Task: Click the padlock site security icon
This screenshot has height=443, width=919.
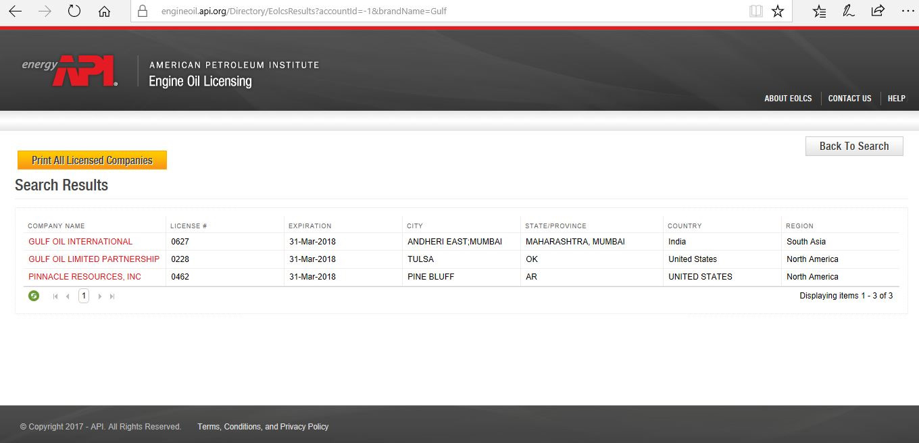Action: (142, 11)
